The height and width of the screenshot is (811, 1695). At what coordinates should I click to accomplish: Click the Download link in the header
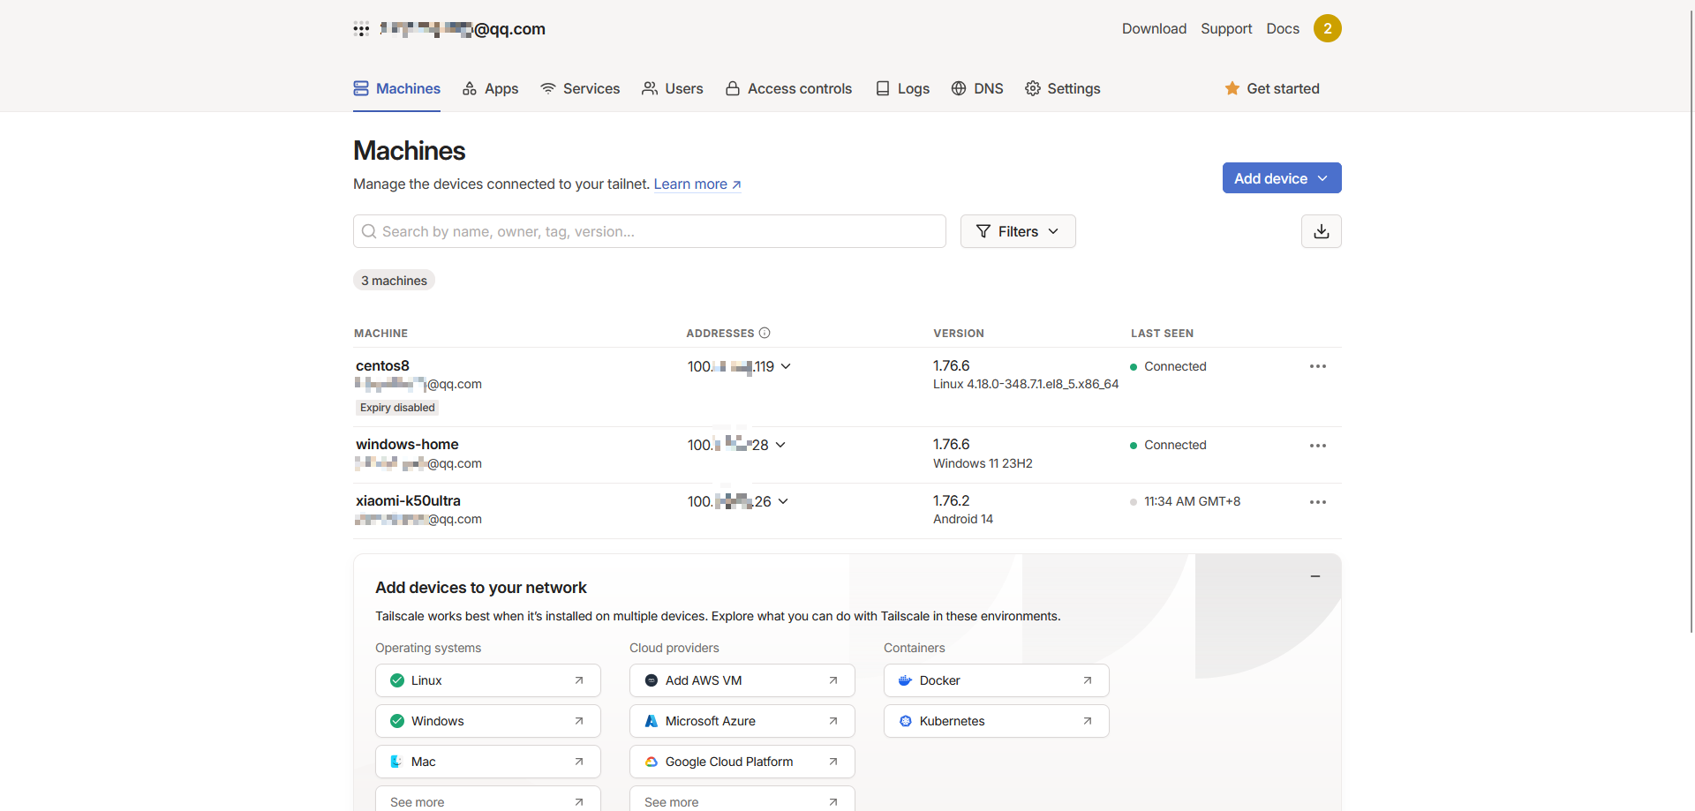1154,28
